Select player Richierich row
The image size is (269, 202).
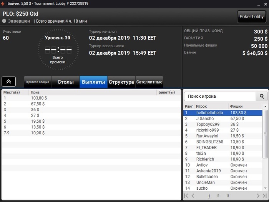point(223,159)
